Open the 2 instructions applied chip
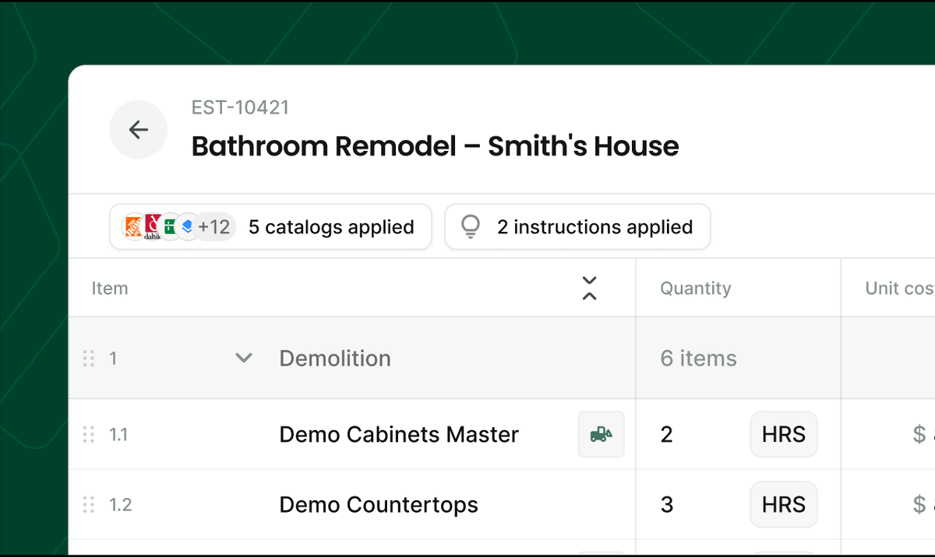The height and width of the screenshot is (557, 935). pyautogui.click(x=577, y=227)
